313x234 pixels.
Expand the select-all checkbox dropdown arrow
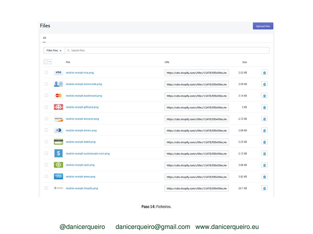[x=50, y=62]
